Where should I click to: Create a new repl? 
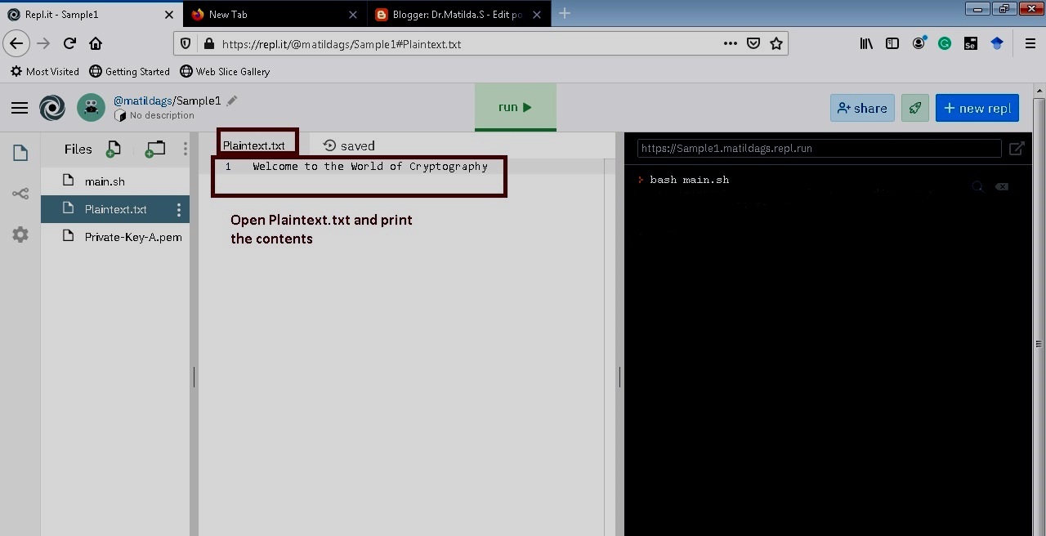point(977,107)
